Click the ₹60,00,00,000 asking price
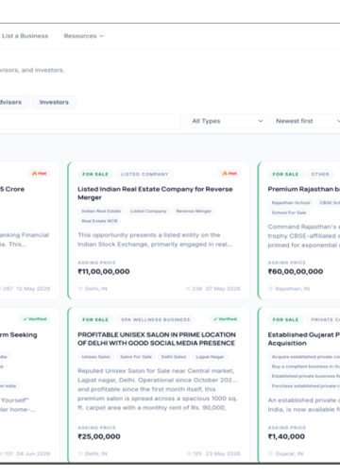This screenshot has height=476, width=340. coord(296,271)
